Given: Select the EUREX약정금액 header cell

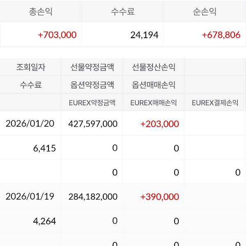Looking at the screenshot, I should click(x=92, y=102).
